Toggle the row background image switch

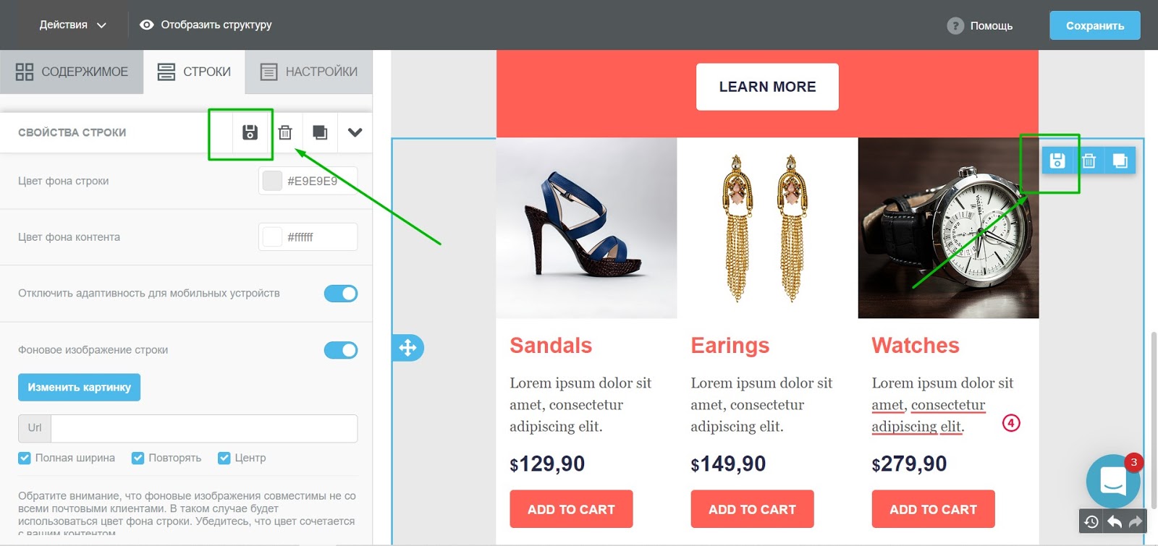click(x=341, y=350)
